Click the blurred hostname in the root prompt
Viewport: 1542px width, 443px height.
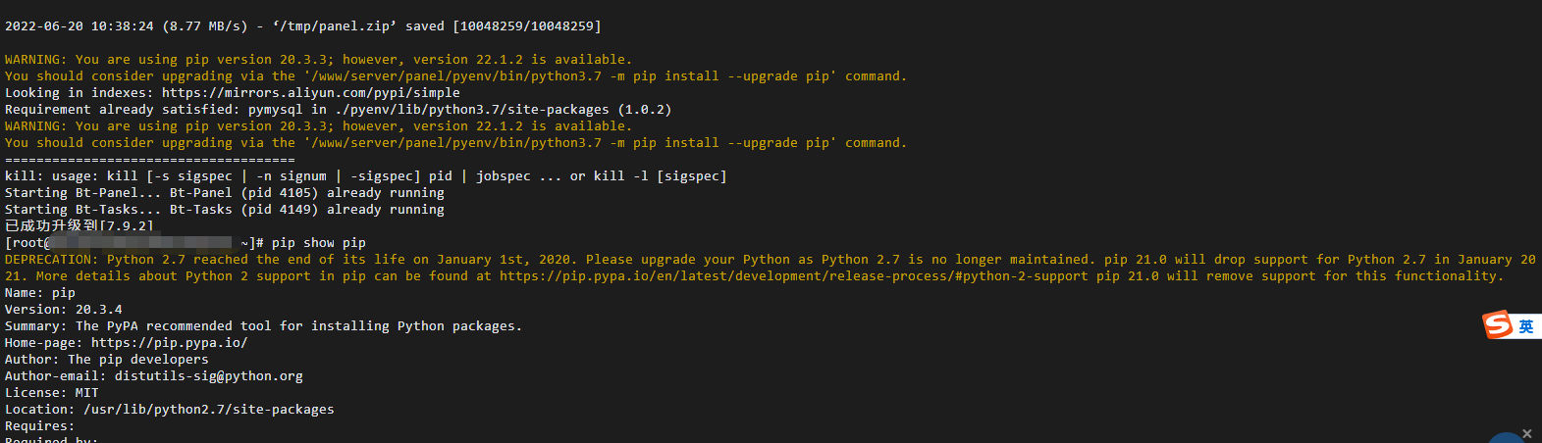(138, 242)
